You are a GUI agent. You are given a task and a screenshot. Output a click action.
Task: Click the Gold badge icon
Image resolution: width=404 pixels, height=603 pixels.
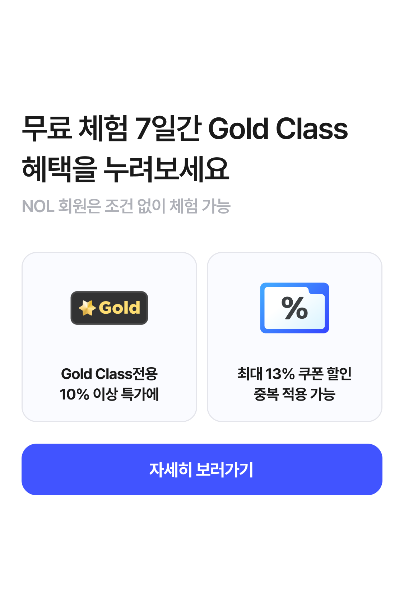(109, 308)
